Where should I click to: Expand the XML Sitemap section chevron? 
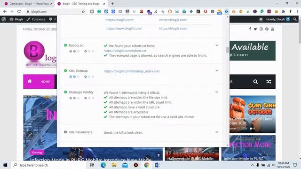coord(217,71)
